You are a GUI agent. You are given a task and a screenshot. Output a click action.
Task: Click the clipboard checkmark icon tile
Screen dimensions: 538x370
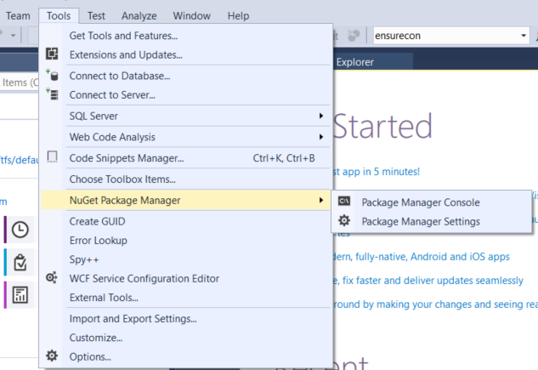tap(20, 262)
